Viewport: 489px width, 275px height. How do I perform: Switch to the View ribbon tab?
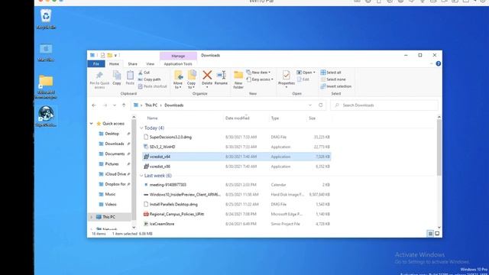pos(150,64)
